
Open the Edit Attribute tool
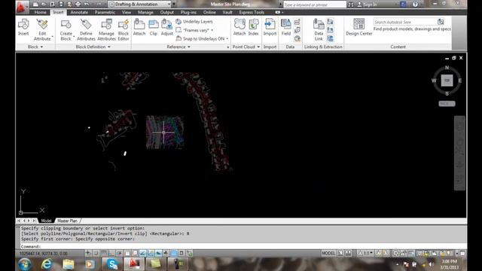(42, 30)
